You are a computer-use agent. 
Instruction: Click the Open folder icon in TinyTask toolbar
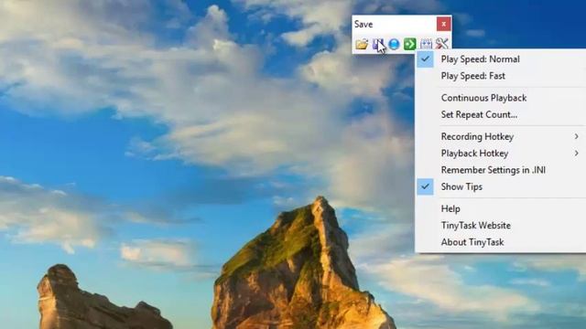tap(362, 44)
